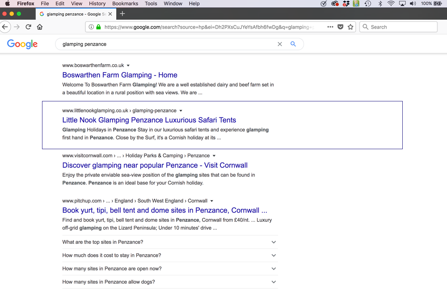This screenshot has height=289, width=447.
Task: Open the Window menu
Action: tap(173, 4)
